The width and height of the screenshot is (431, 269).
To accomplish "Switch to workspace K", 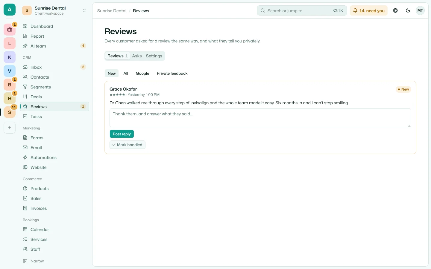I will (10, 57).
